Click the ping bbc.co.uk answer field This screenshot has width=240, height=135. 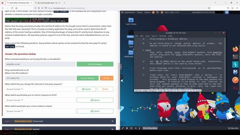coord(40,64)
